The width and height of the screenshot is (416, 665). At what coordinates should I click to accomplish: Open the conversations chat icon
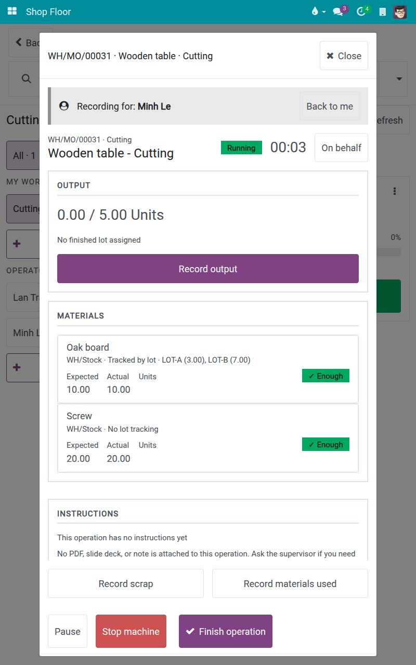click(x=338, y=11)
